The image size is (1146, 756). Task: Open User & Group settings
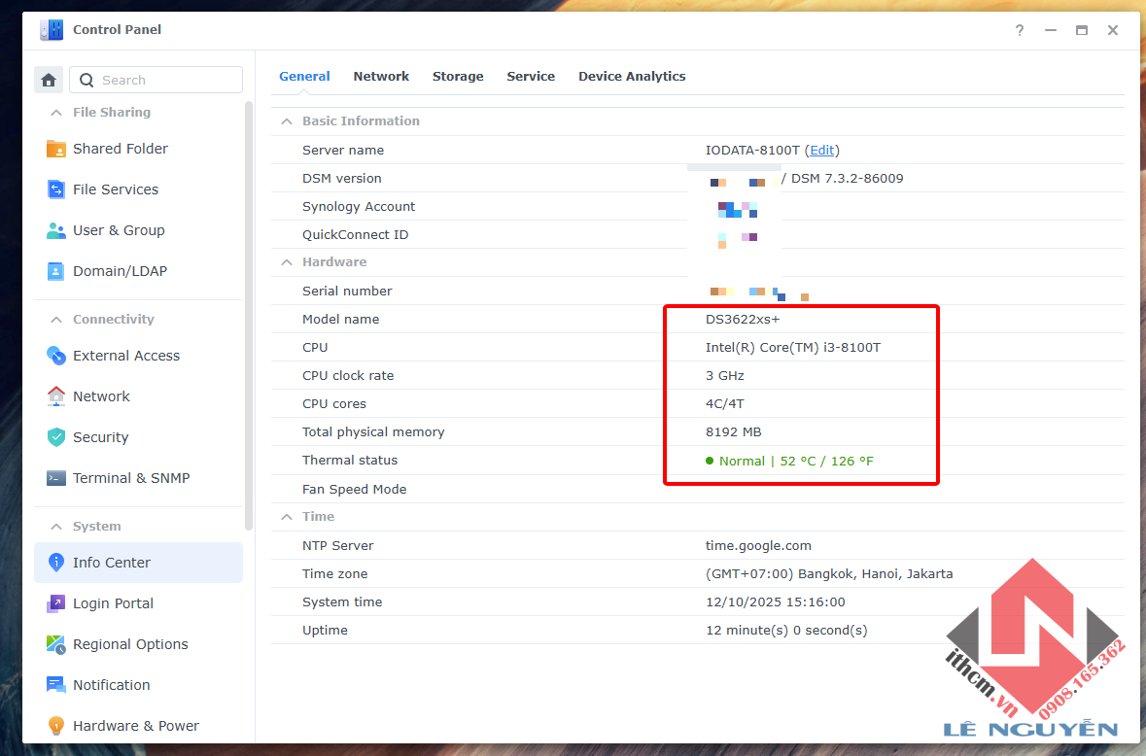pyautogui.click(x=54, y=230)
